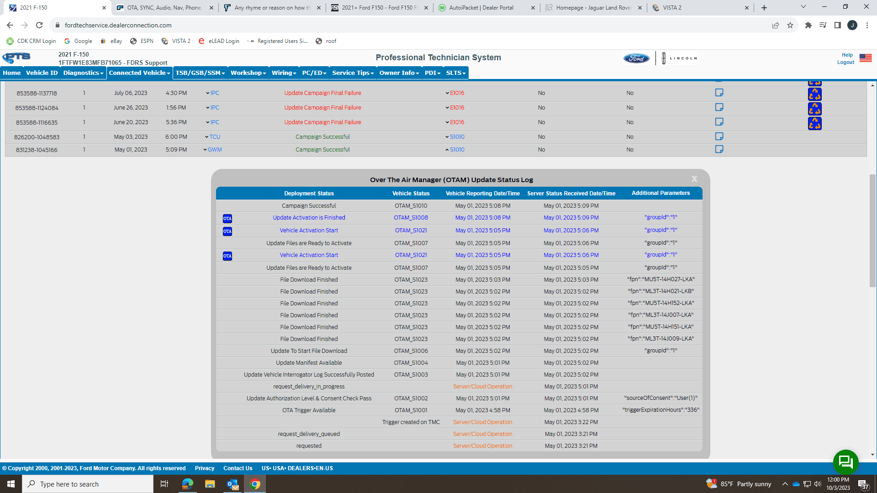The image size is (877, 493).
Task: Click the note icon in the May 03 TCU row
Action: click(719, 136)
